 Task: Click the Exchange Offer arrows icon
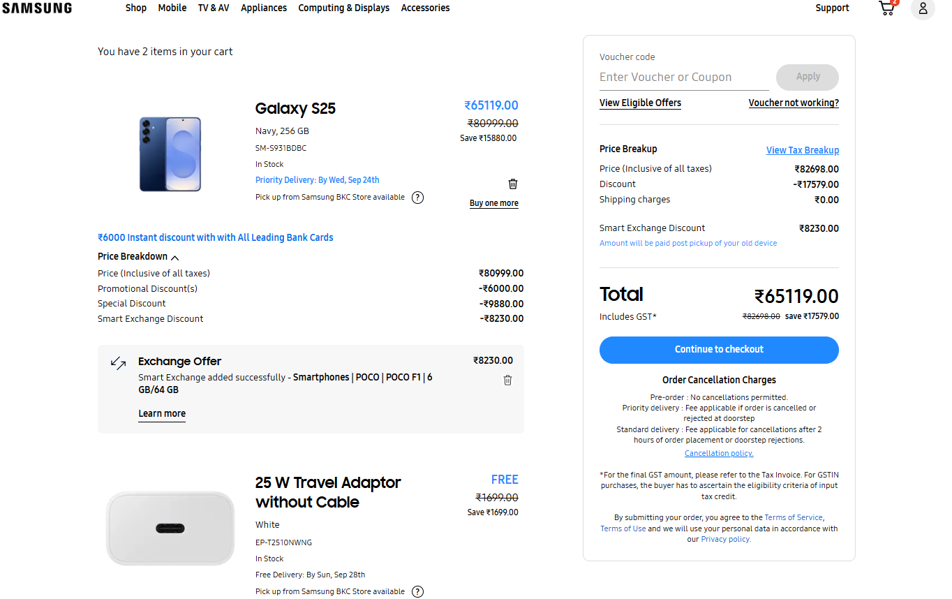(x=118, y=362)
